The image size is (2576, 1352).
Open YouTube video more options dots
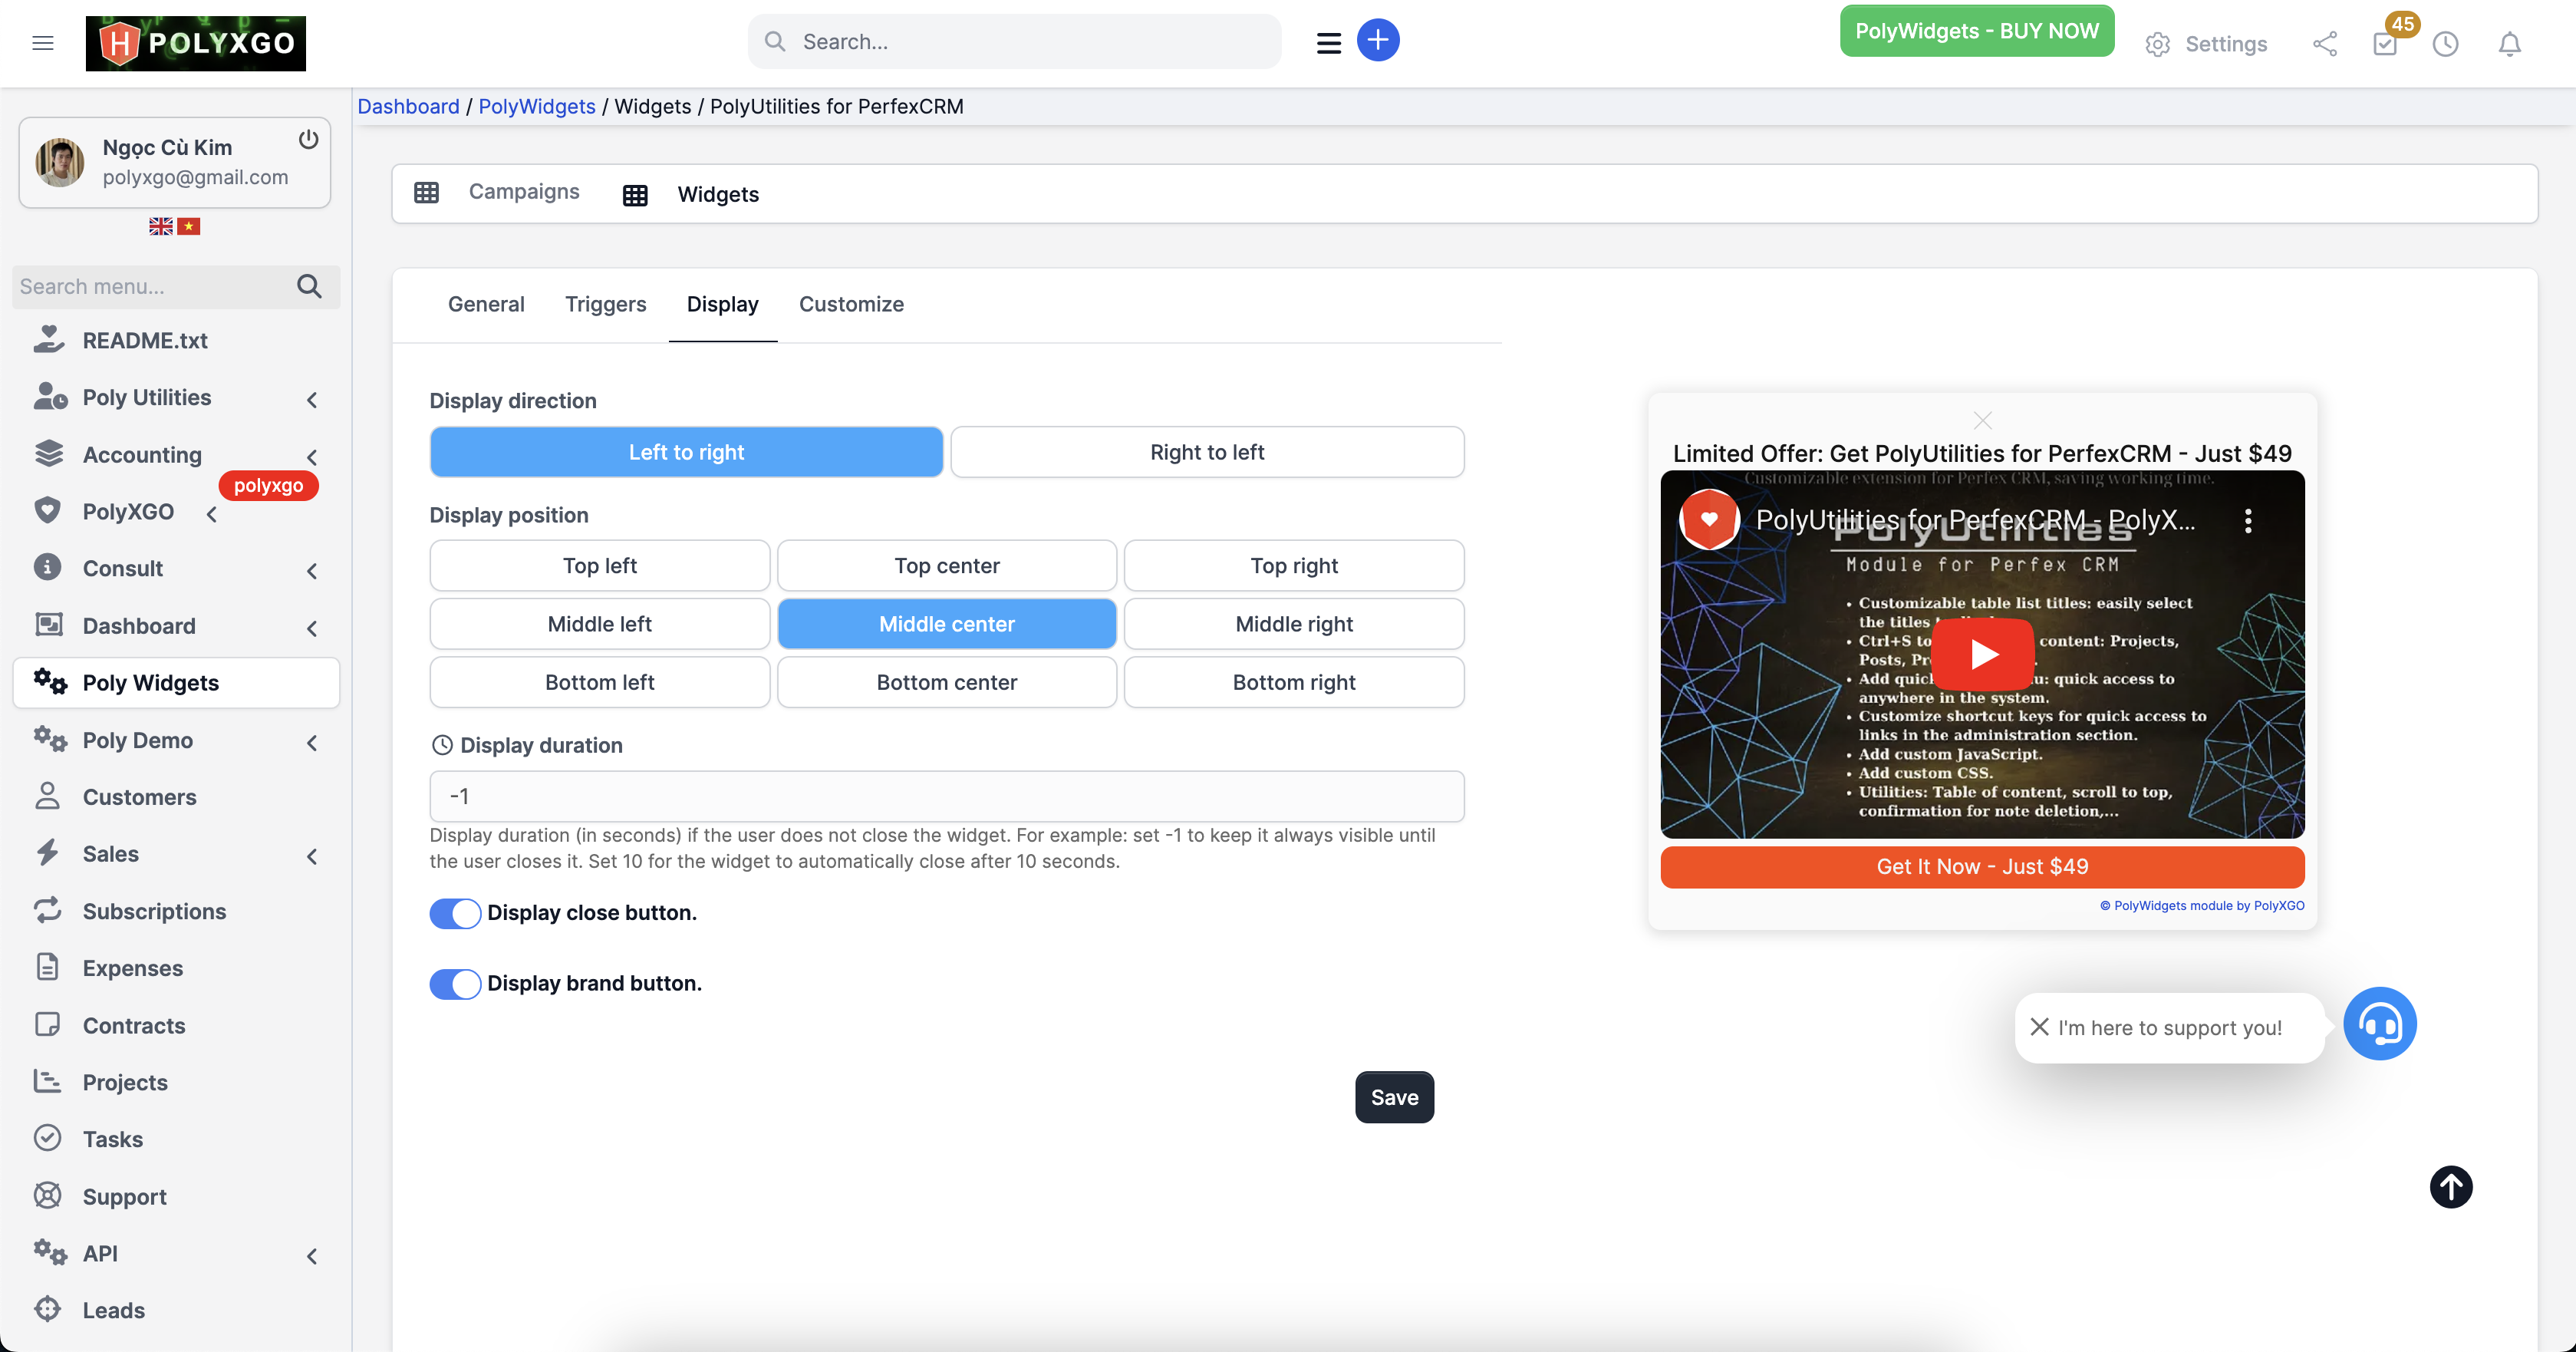tap(2248, 520)
